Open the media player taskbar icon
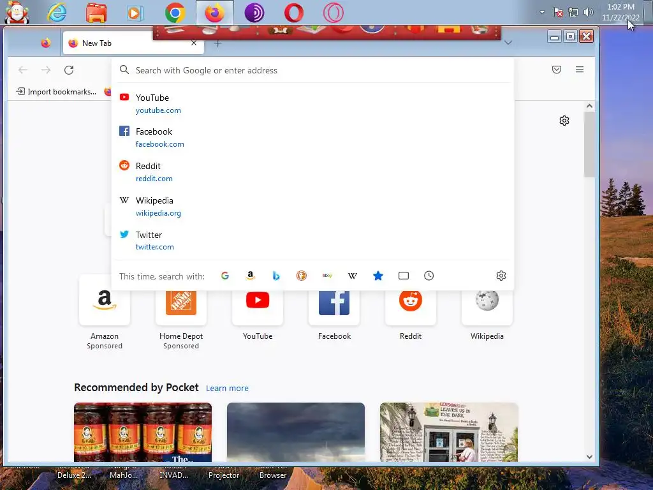The image size is (653, 490). [135, 13]
